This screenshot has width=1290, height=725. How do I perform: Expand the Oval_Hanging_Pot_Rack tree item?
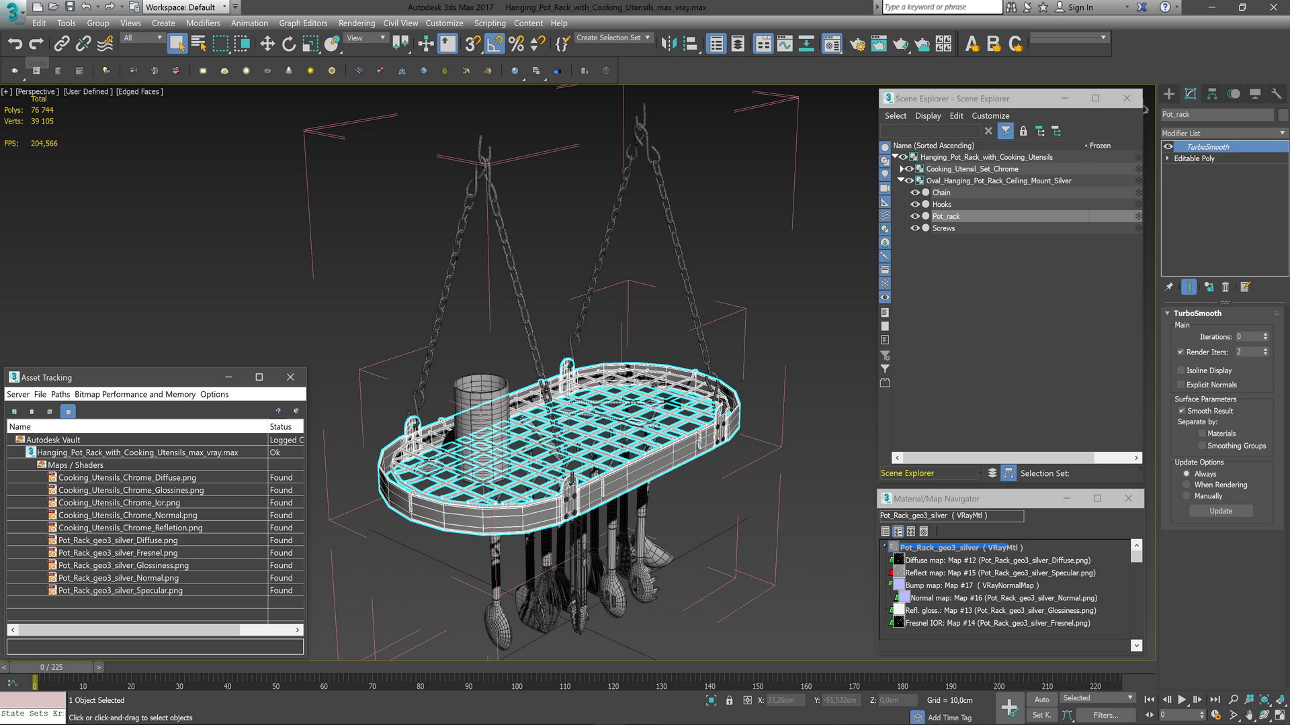900,181
